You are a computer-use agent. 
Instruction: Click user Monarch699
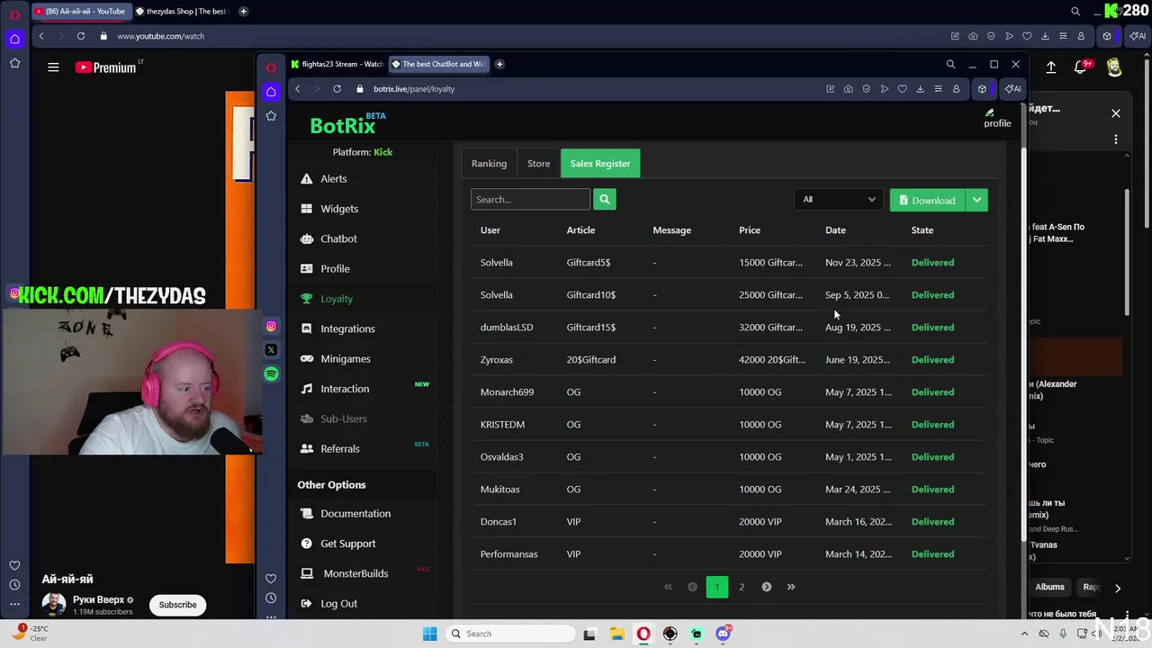tap(507, 391)
